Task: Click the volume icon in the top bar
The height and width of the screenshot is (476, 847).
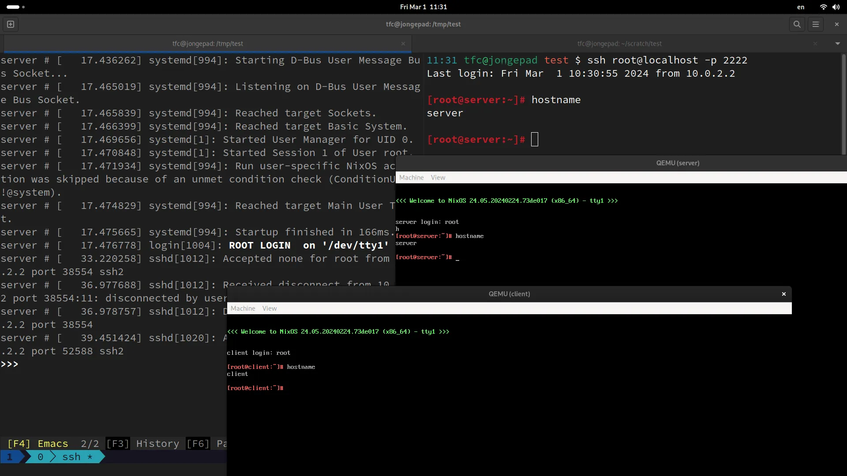Action: point(836,7)
